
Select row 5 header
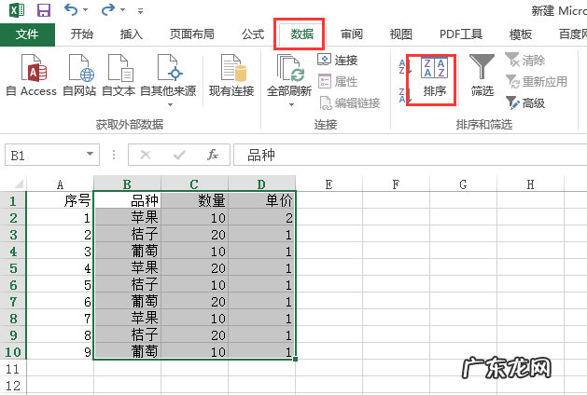coord(13,268)
